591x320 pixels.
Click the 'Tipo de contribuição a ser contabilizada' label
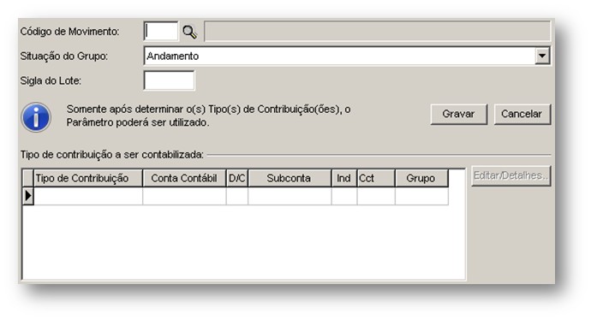(x=112, y=155)
